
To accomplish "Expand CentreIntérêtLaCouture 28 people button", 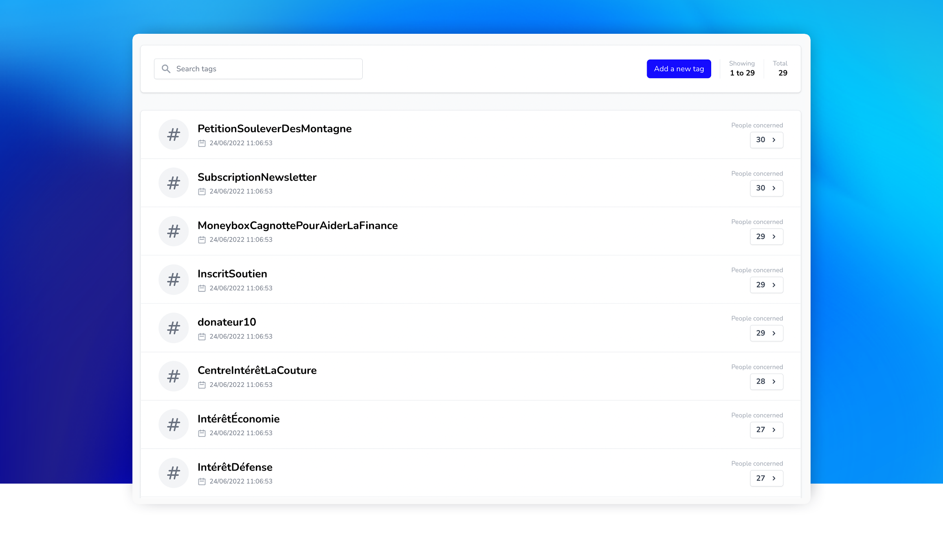I will click(x=766, y=381).
